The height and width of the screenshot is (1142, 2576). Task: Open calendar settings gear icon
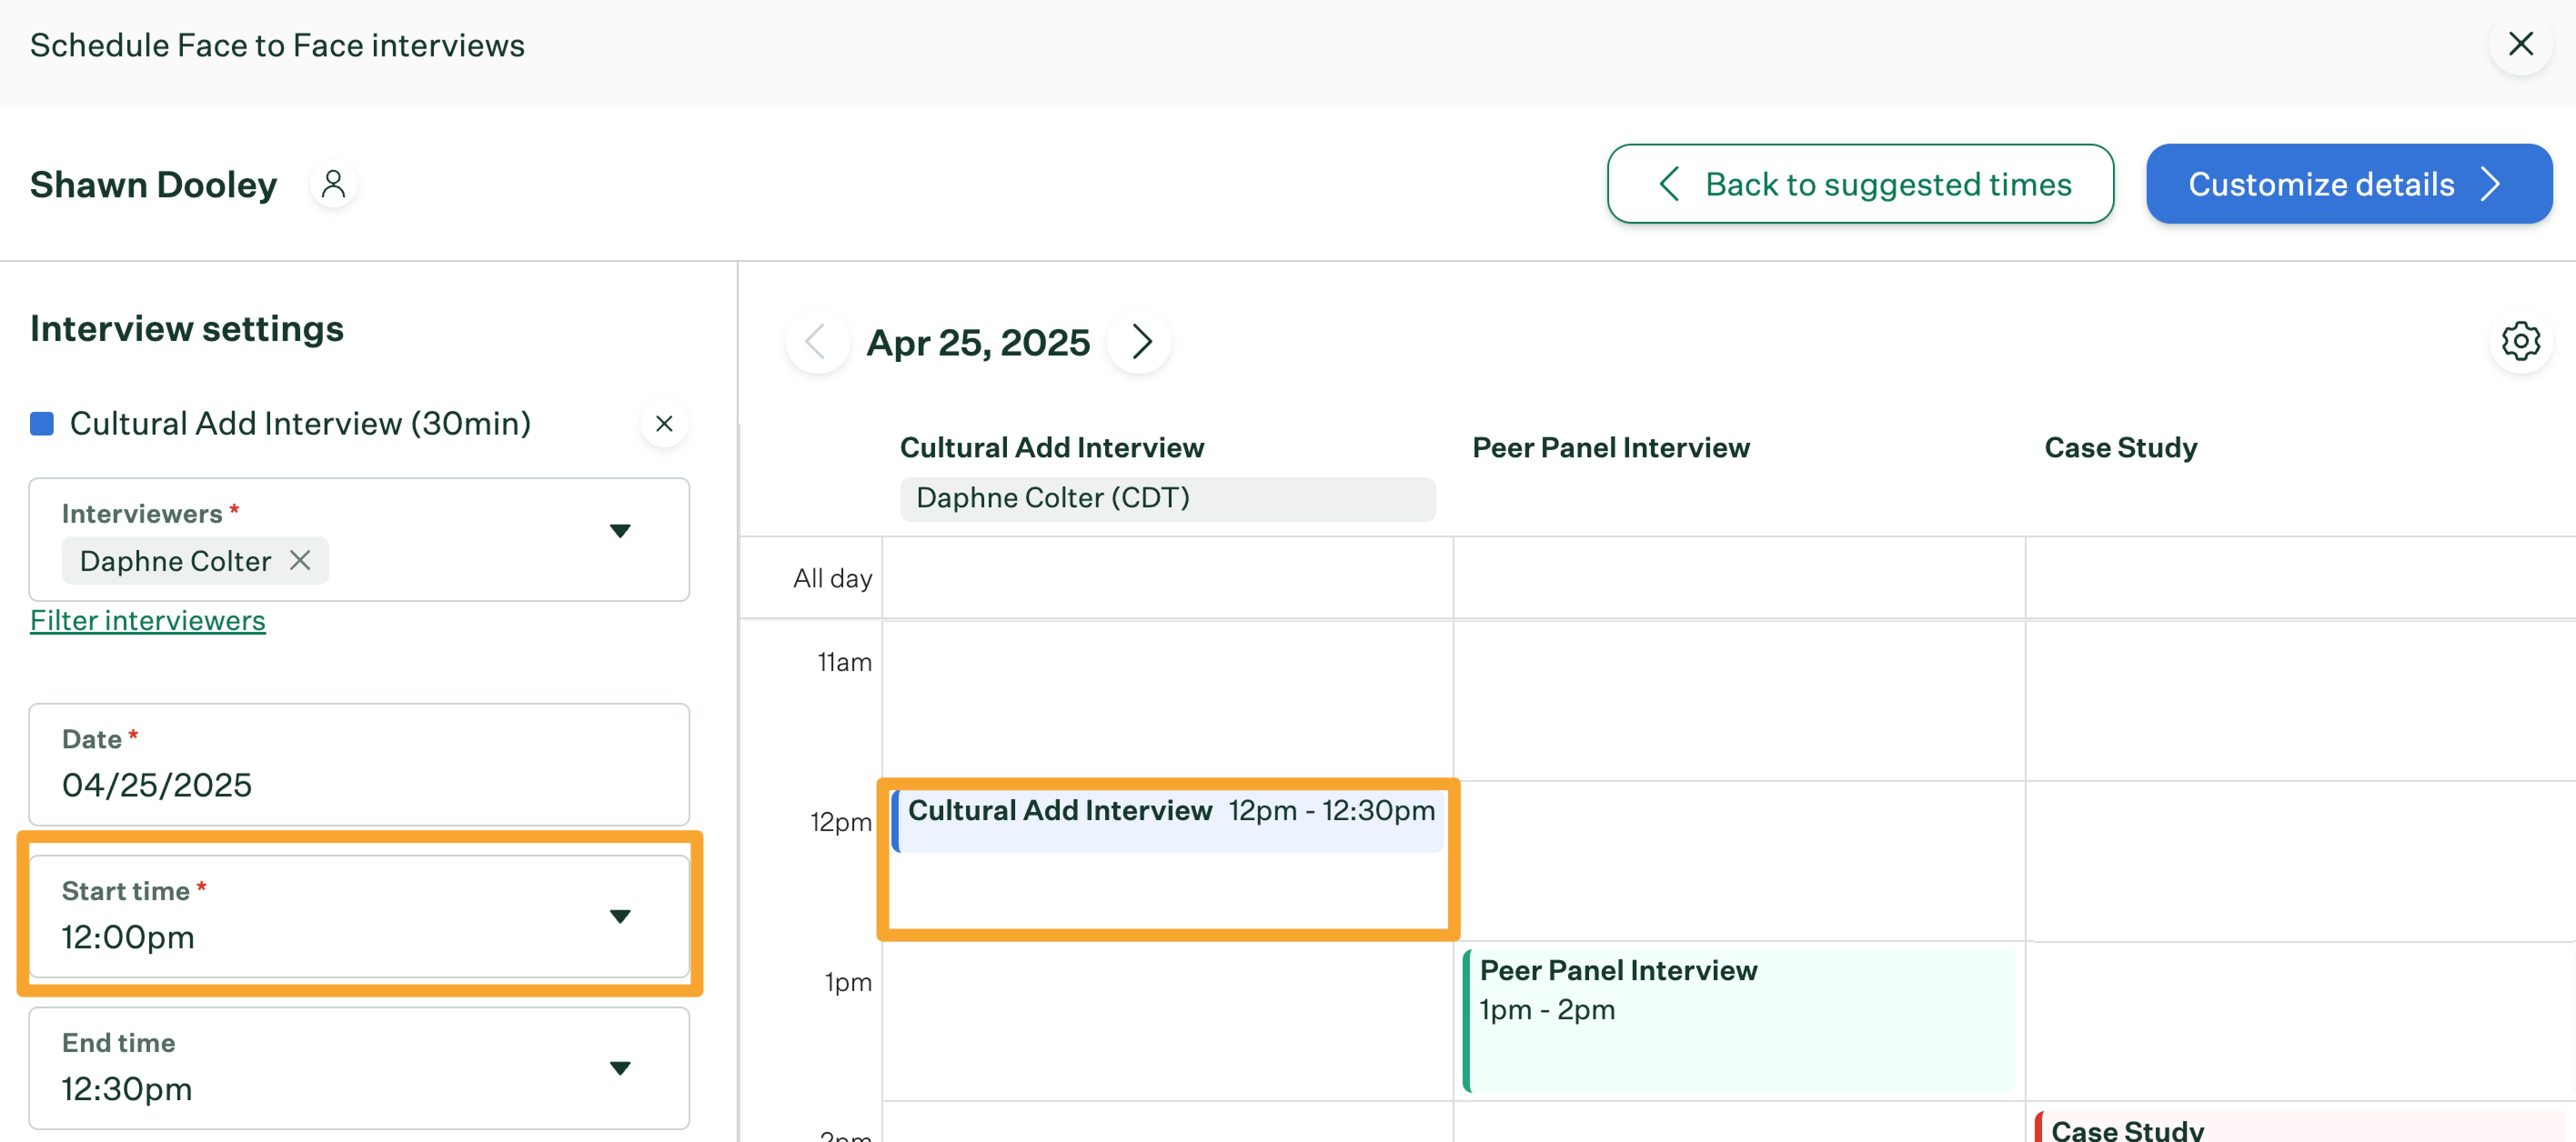(2520, 342)
